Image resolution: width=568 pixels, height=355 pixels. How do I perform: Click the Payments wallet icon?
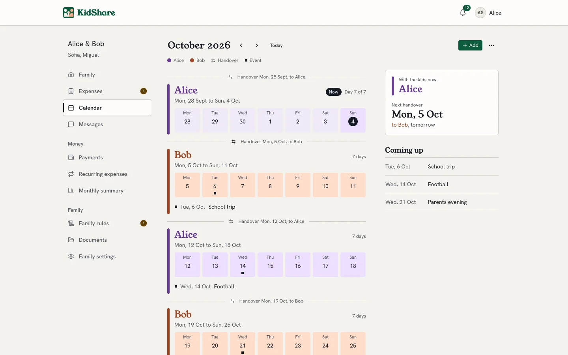[x=71, y=157]
